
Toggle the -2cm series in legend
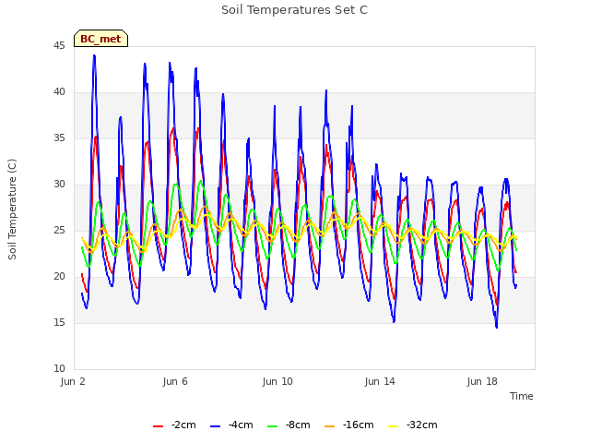point(174,425)
